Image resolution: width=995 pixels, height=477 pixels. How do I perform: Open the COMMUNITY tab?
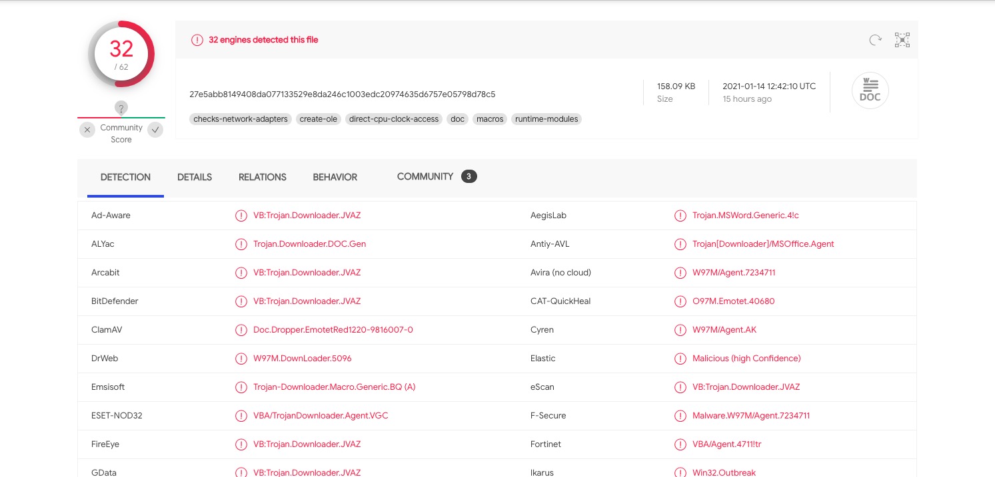point(425,176)
